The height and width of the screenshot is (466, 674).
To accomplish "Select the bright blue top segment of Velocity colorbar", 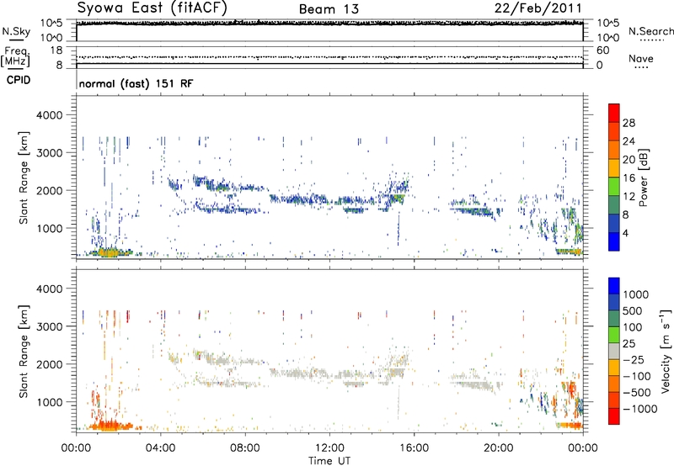I will tap(614, 286).
